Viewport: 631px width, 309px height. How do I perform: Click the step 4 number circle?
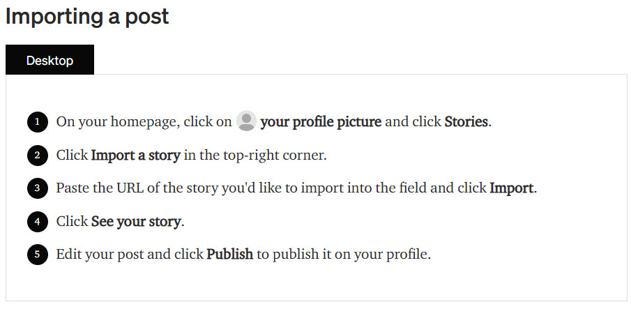(38, 222)
